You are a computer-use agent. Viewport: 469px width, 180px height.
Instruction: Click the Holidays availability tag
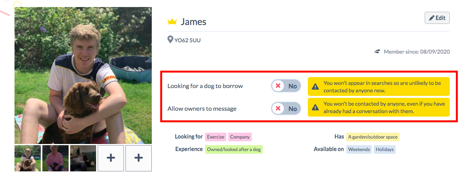[384, 149]
